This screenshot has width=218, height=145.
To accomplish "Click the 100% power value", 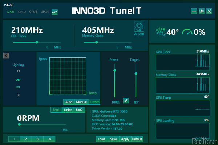I will point(116,102).
